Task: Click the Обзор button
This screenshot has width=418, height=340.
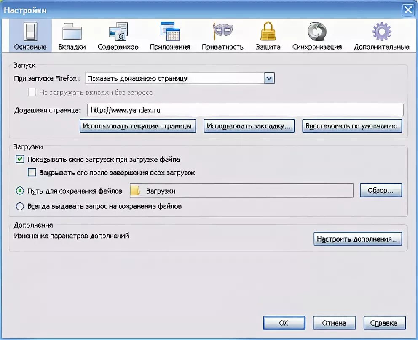Action: 380,190
